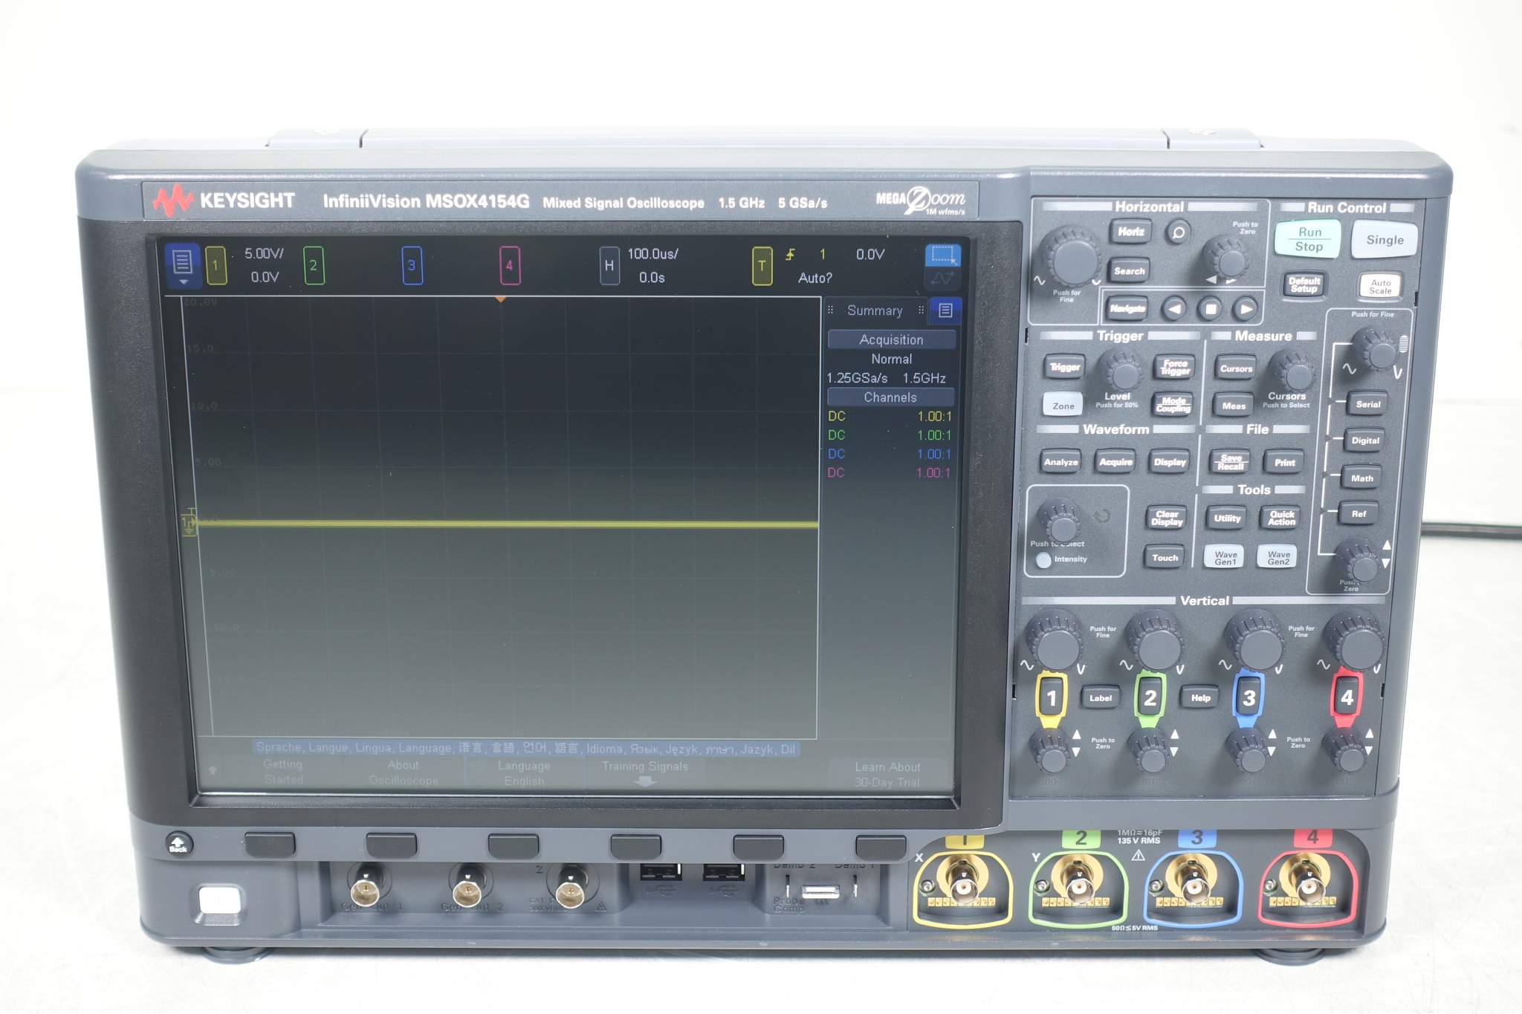Viewport: 1522px width, 1014px height.
Task: Hit the white power button
Action: tap(220, 900)
